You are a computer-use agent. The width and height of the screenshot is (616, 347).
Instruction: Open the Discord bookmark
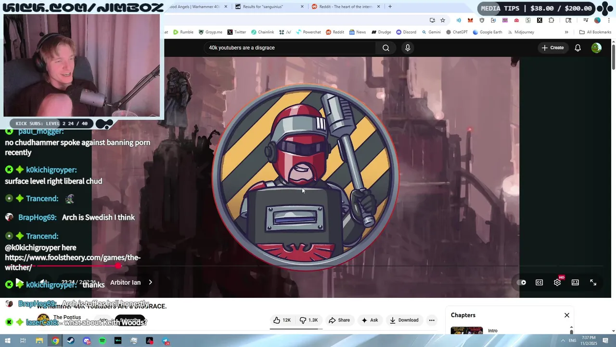[406, 32]
